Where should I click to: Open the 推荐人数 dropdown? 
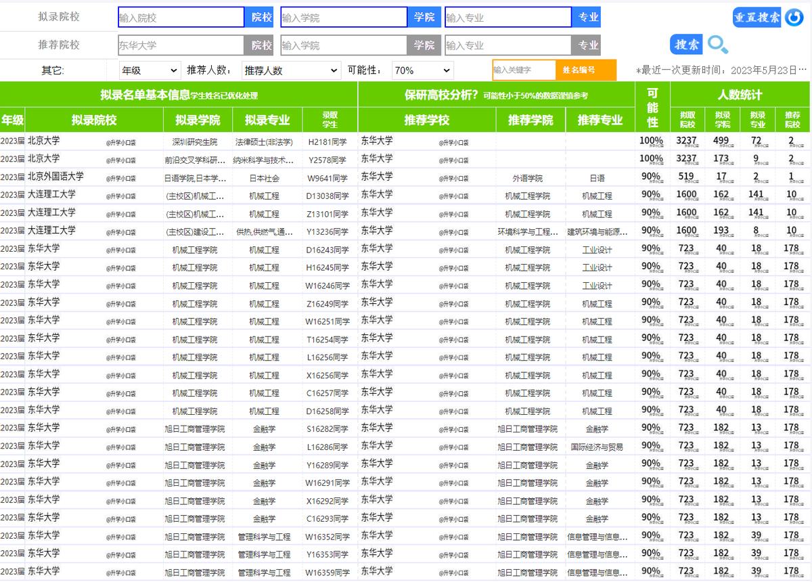290,70
